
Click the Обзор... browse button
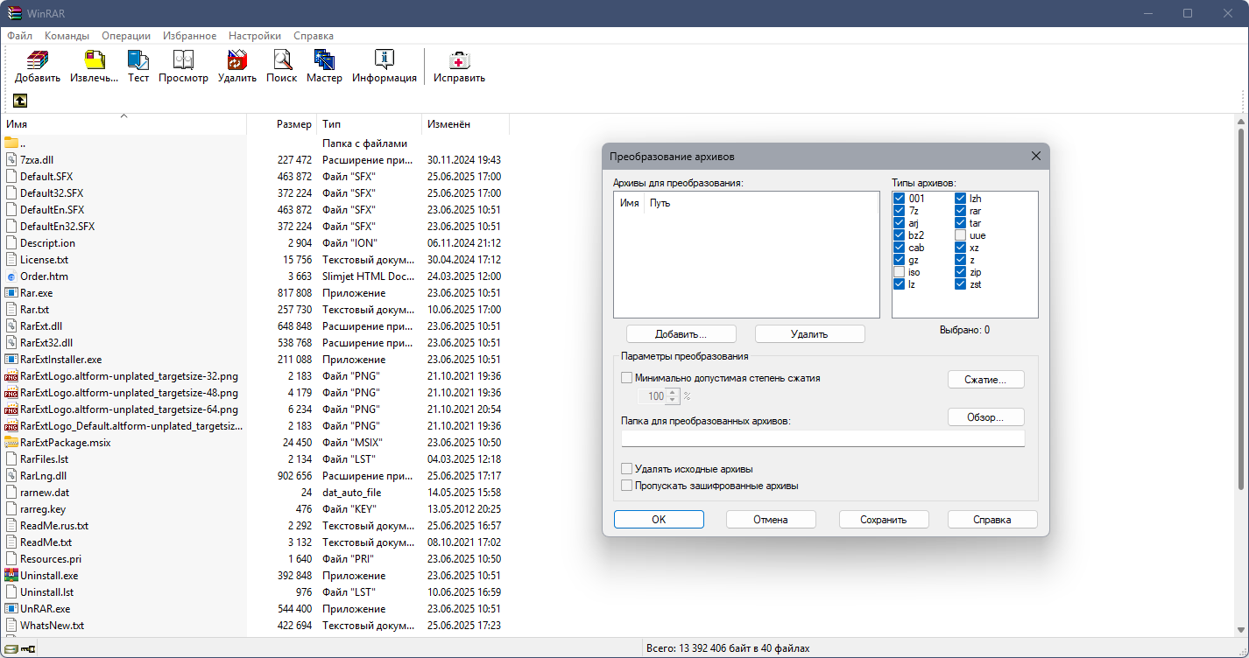pyautogui.click(x=985, y=417)
